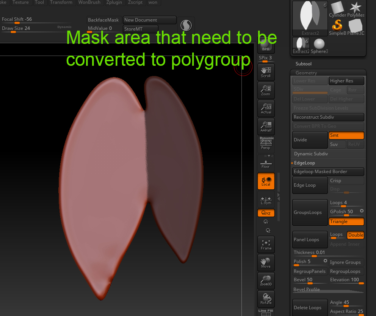
Task: Adjust the Draw Size slider
Action: pyautogui.click(x=13, y=32)
